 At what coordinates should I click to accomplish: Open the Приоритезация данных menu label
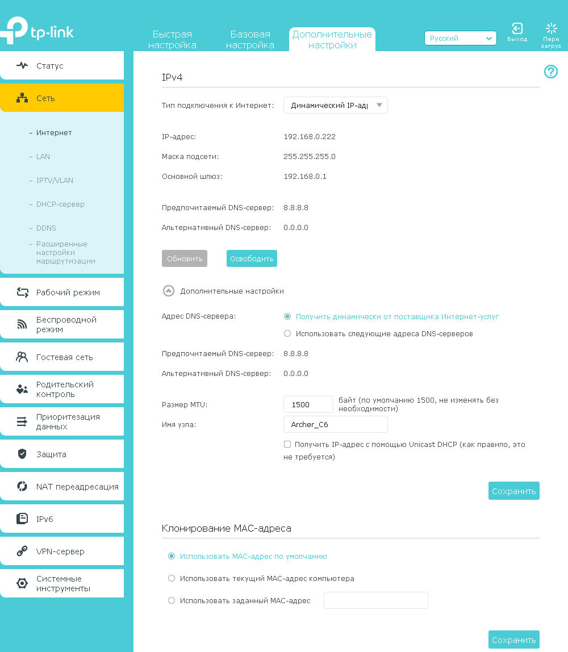pyautogui.click(x=68, y=421)
